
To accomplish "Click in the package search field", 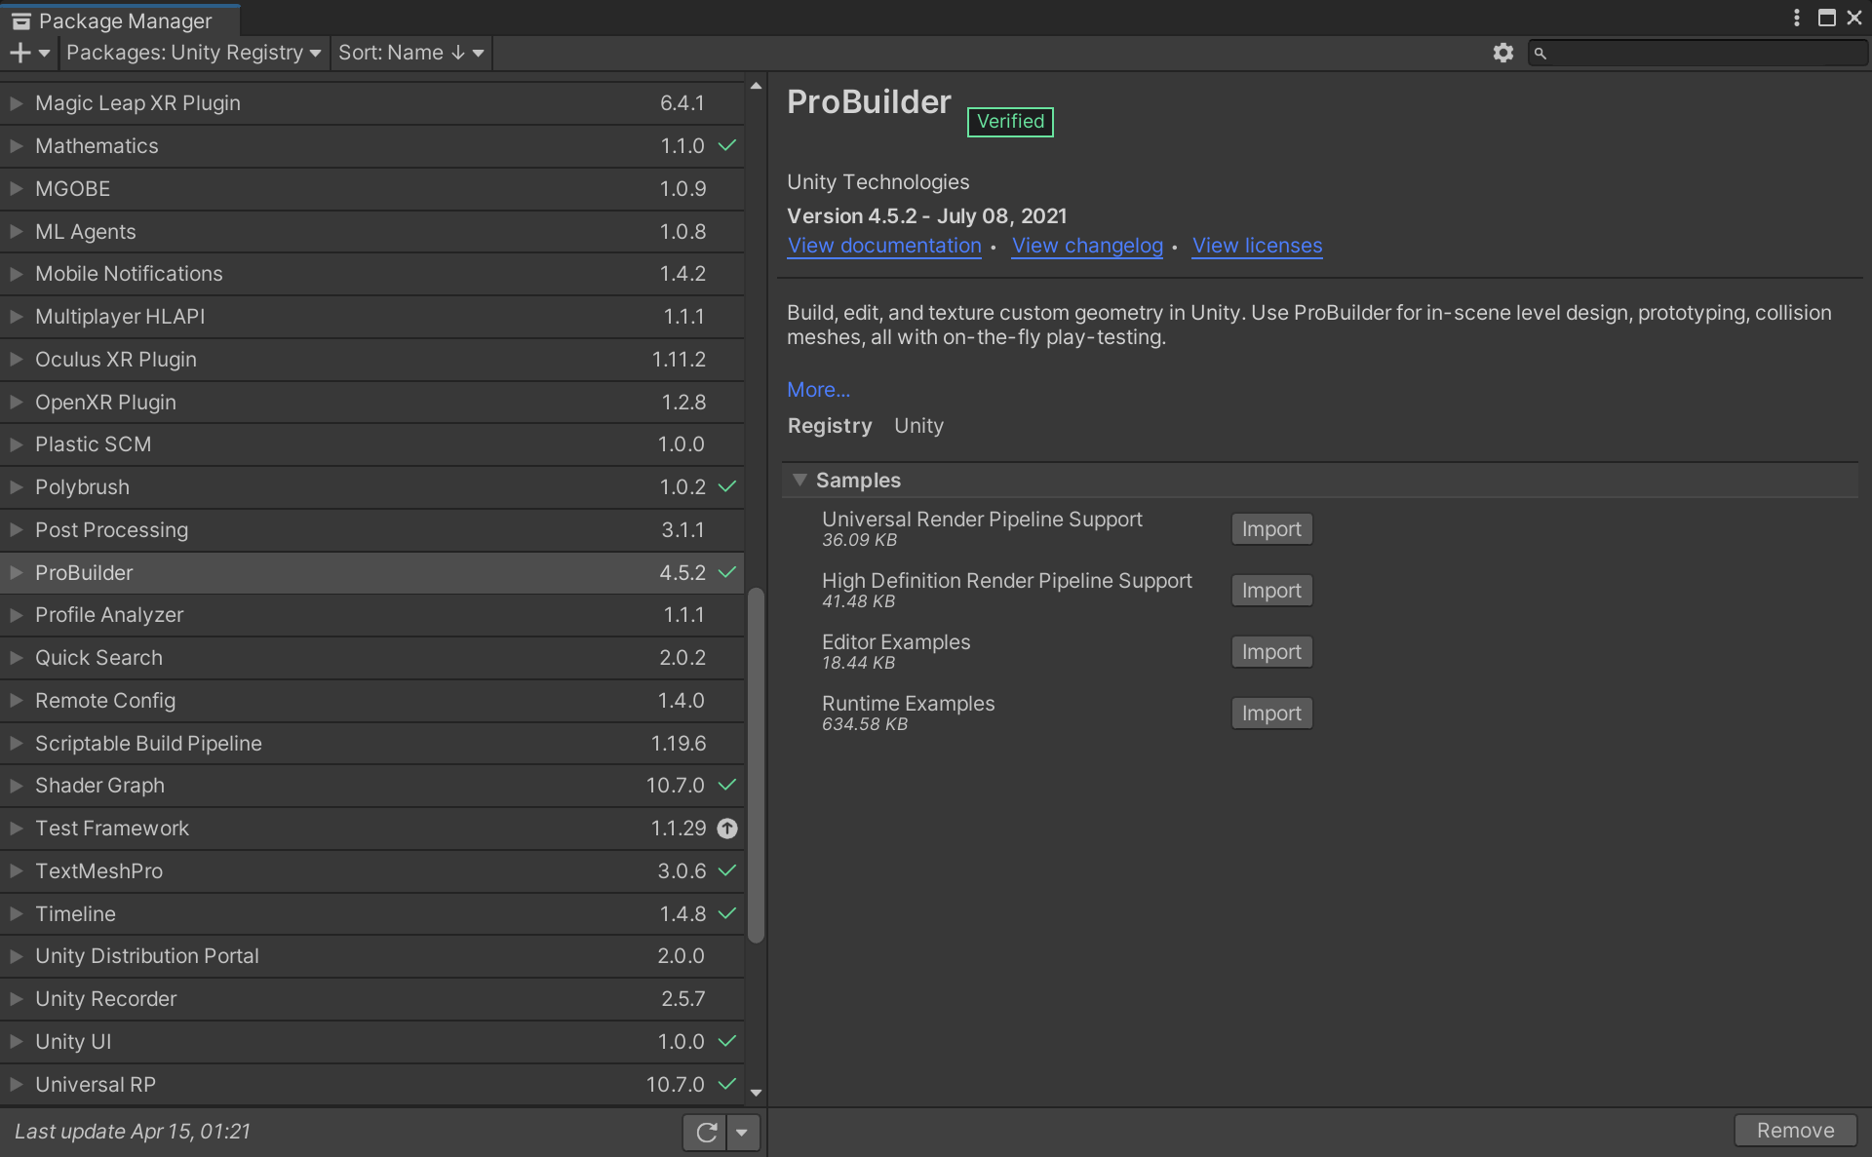I will point(1697,54).
